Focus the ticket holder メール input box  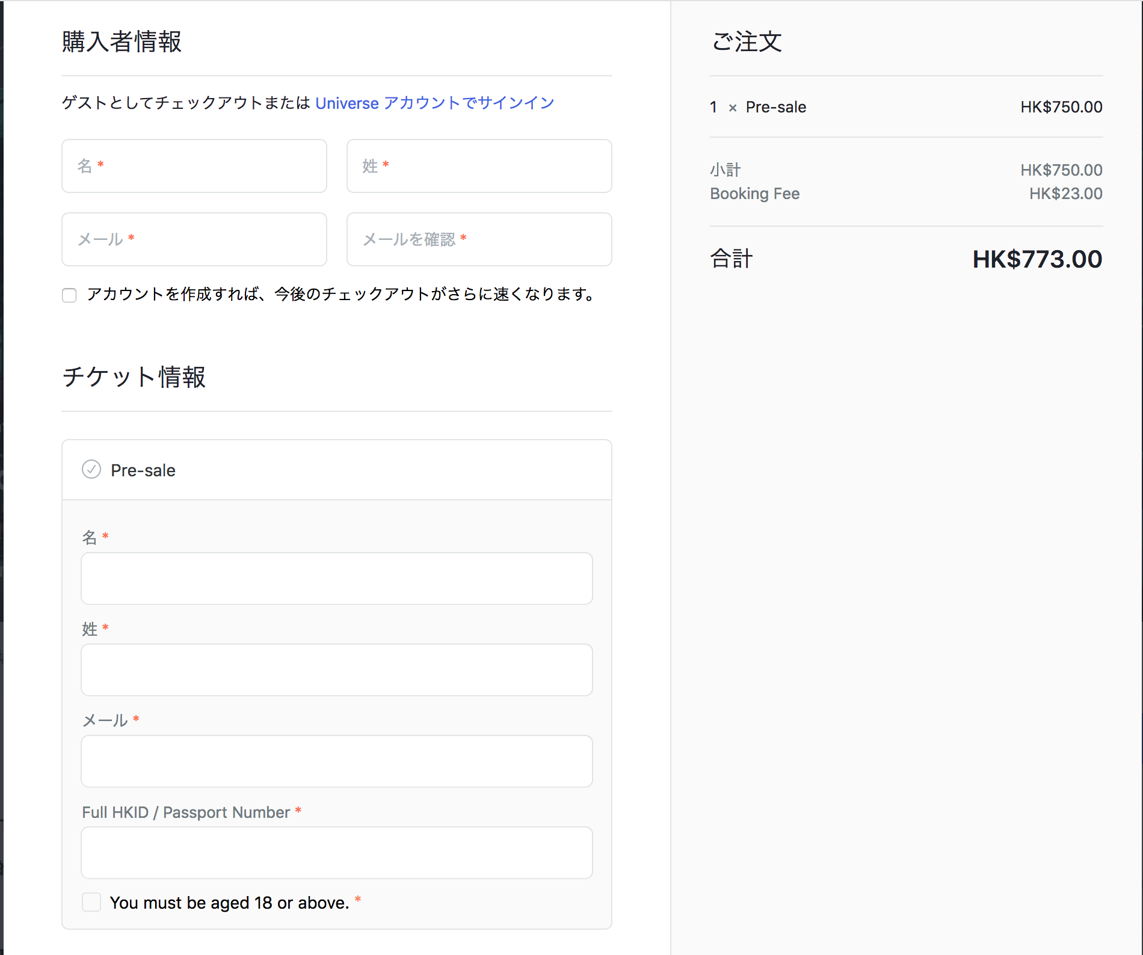(337, 761)
